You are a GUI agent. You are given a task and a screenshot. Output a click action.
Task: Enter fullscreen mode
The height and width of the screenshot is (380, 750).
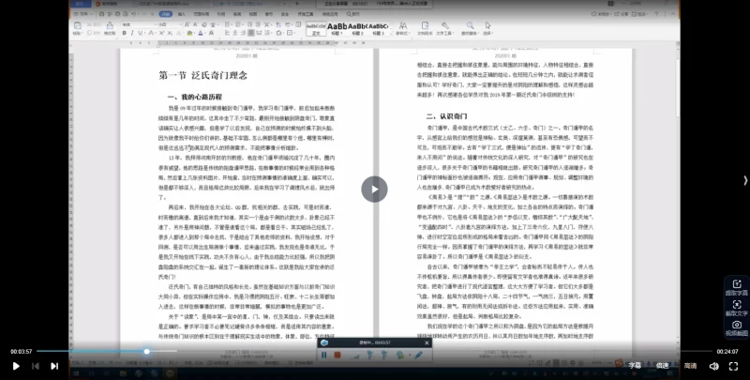(x=734, y=366)
